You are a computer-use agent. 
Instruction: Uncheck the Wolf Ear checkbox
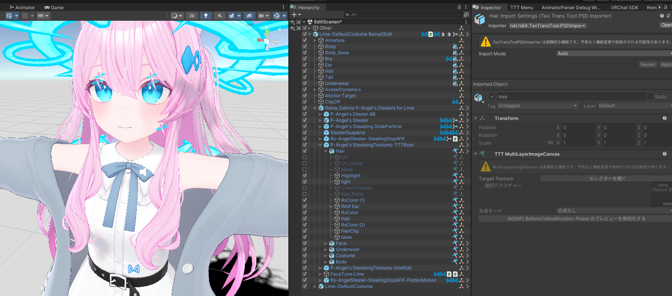(x=305, y=206)
